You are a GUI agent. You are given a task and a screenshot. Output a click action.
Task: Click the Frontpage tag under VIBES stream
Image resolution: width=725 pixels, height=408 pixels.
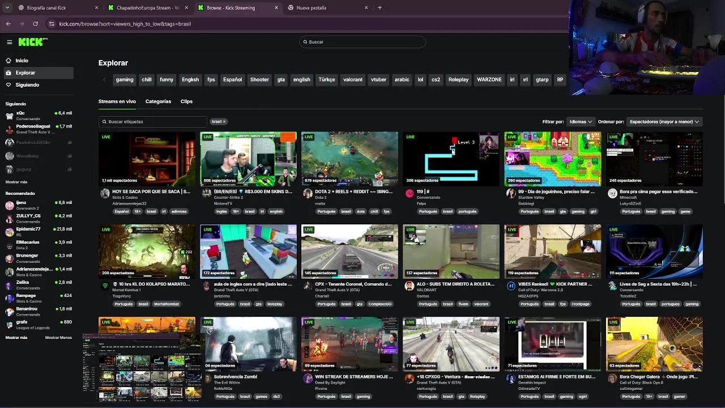point(581,304)
